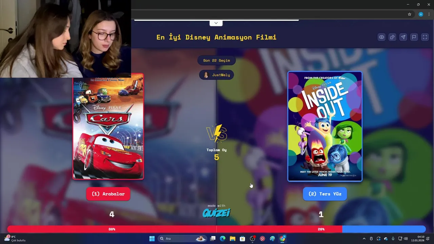
Task: Open the weather widget 8°C Çok bulutlu
Action: pos(15,239)
